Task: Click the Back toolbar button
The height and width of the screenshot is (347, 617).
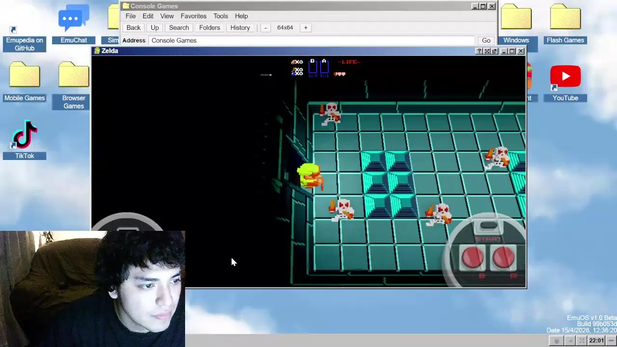Action: (x=134, y=28)
